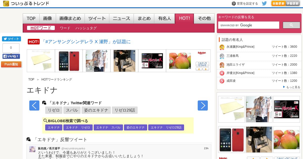The height and width of the screenshot is (159, 303).
Task: Go to next word with right chevron
Action: 203,105
